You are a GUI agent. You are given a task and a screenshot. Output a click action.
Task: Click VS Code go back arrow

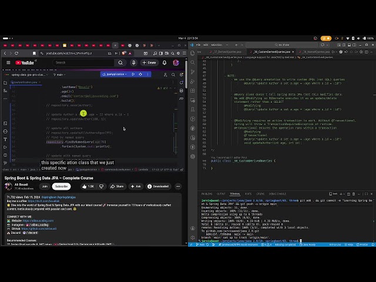coord(236,45)
